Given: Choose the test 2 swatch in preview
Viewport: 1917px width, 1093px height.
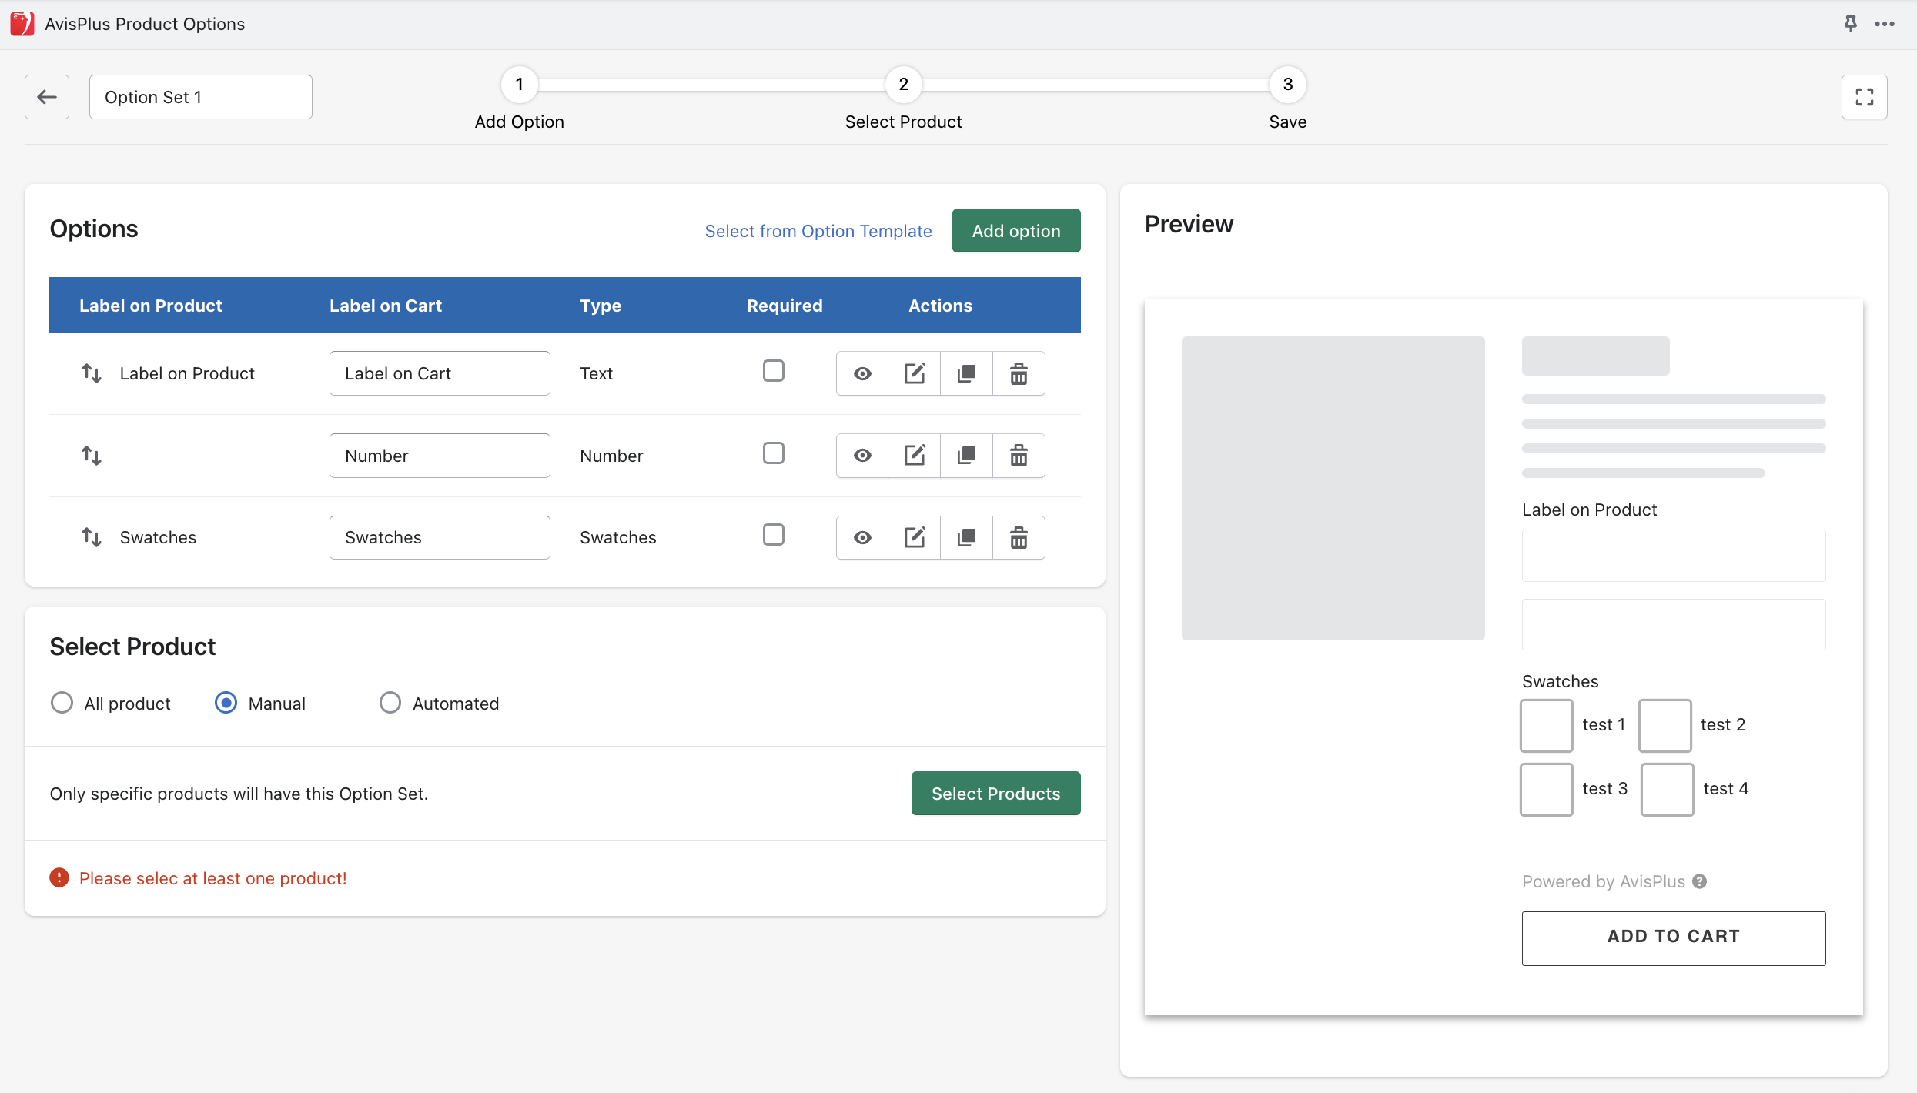Looking at the screenshot, I should coord(1664,725).
